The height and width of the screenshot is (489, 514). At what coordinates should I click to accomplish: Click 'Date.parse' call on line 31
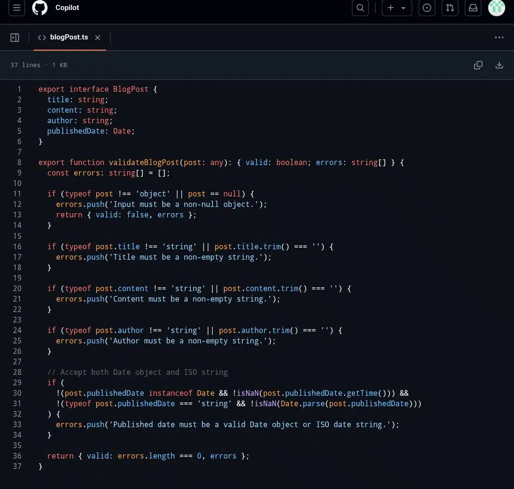coord(303,403)
